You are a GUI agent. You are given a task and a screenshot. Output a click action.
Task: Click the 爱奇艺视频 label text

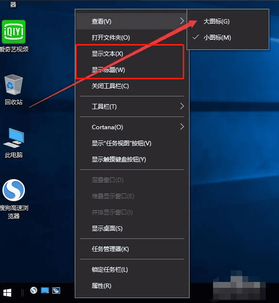tap(14, 49)
